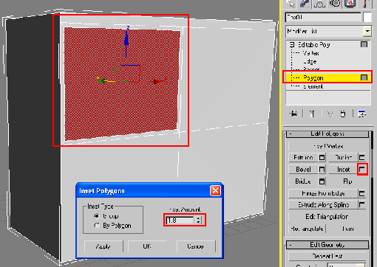Click the Bridge button

tap(303, 181)
